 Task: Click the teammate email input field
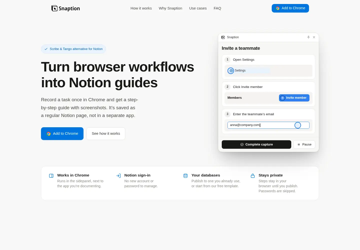[268, 125]
